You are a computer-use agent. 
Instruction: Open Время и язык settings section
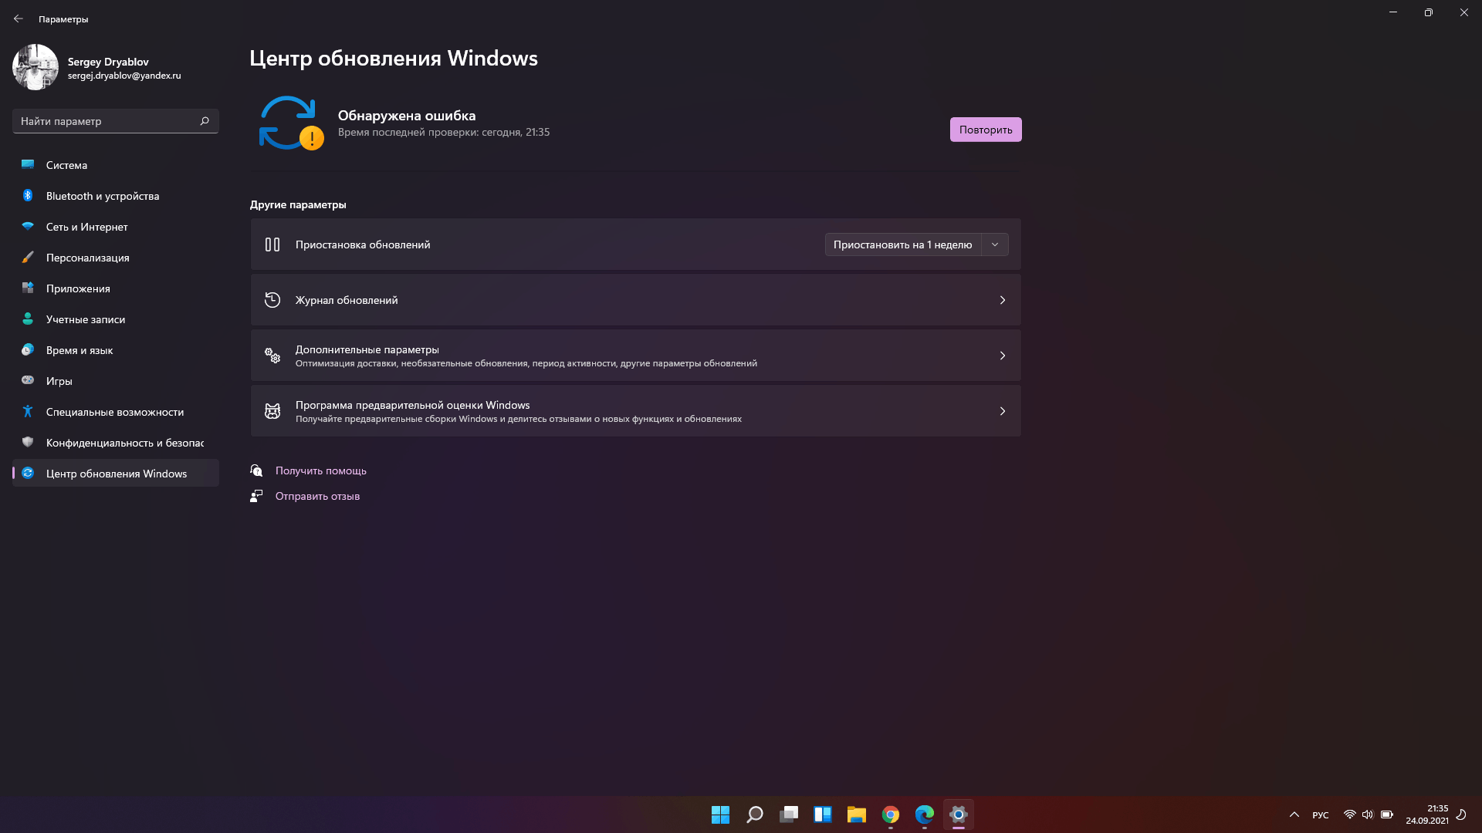(116, 350)
